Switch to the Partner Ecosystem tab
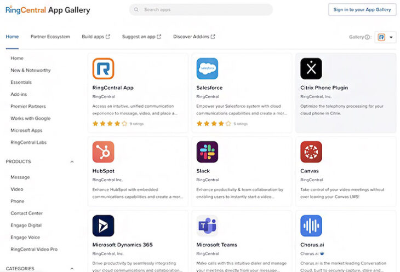This screenshot has height=272, width=400. click(50, 37)
